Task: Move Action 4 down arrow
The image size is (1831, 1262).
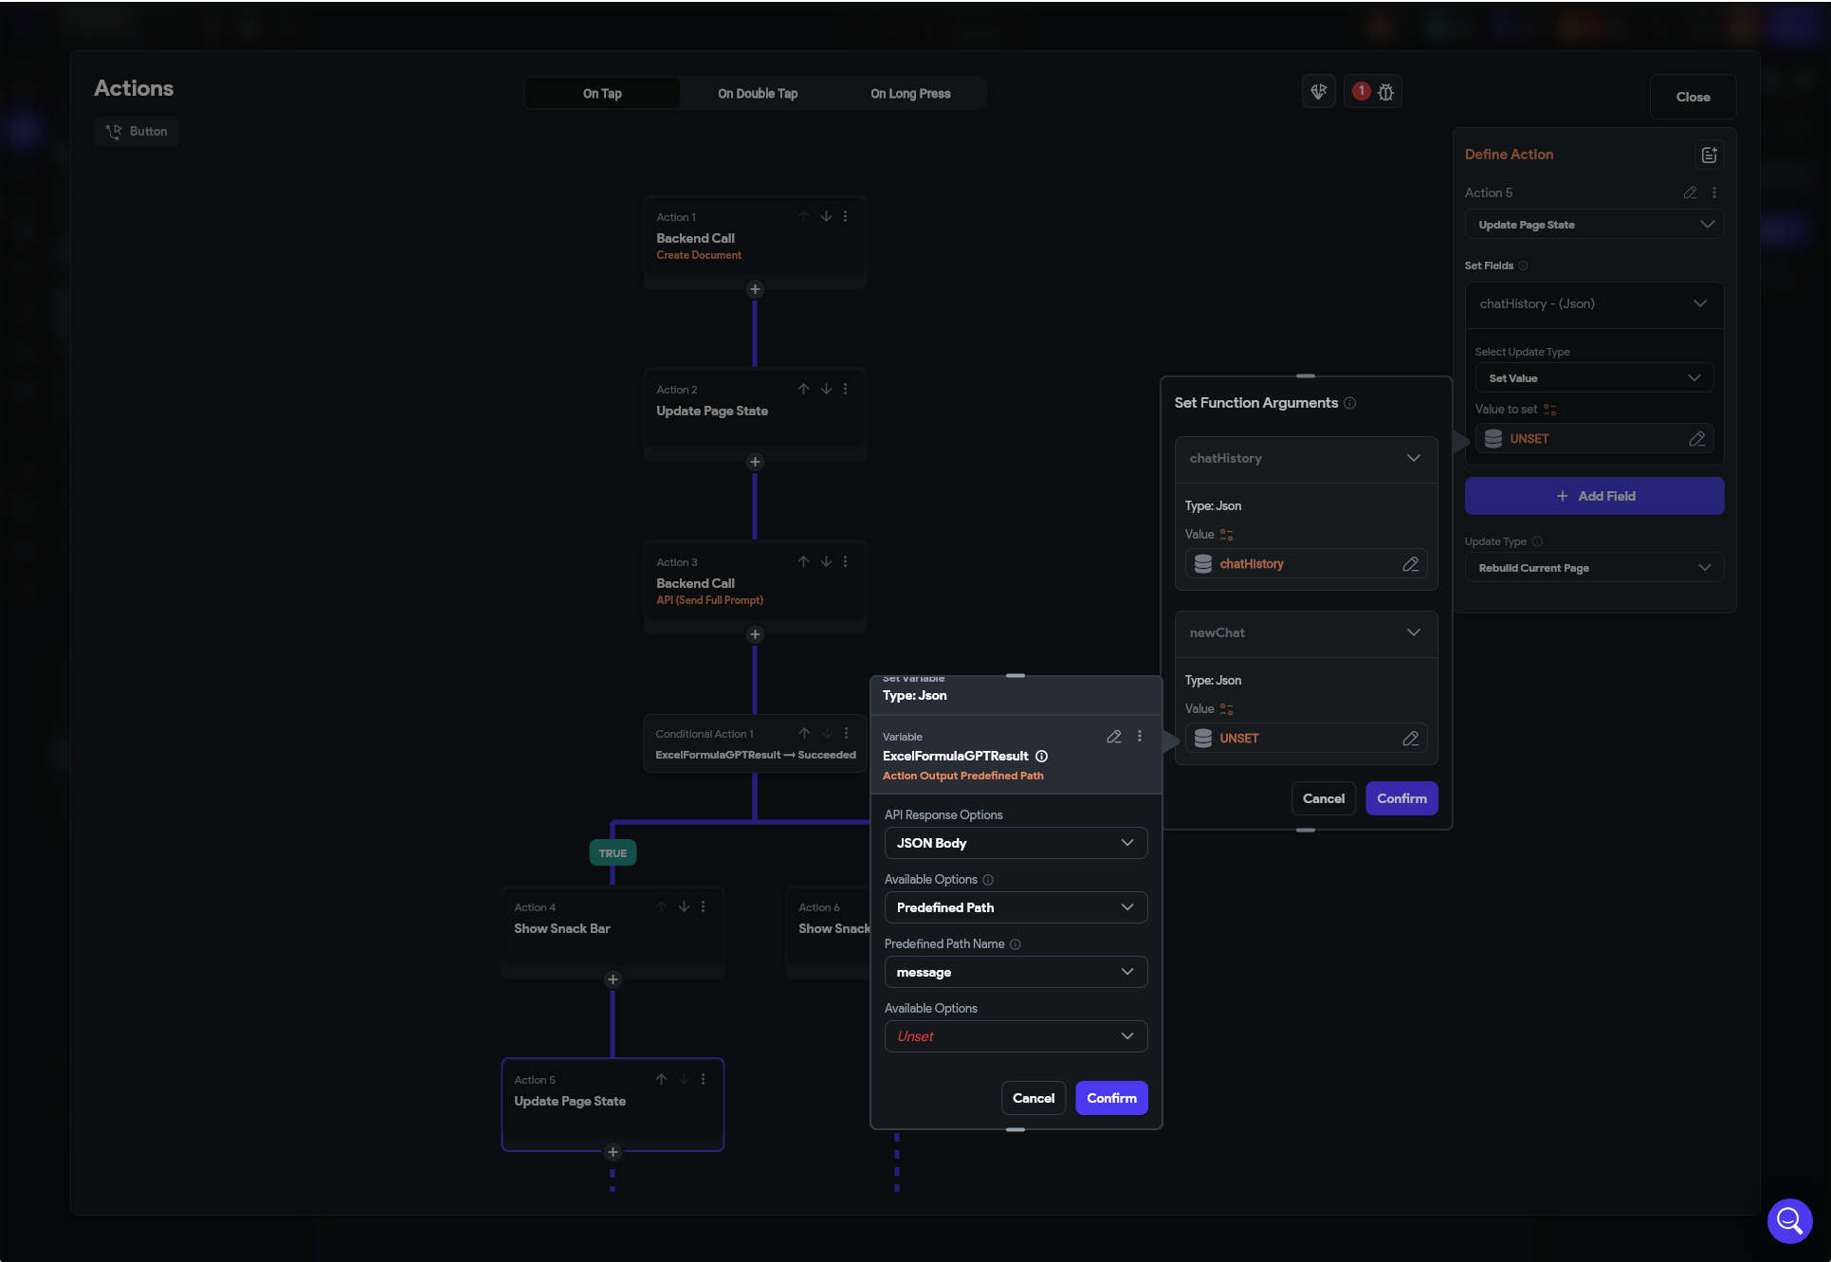Action: (x=684, y=907)
